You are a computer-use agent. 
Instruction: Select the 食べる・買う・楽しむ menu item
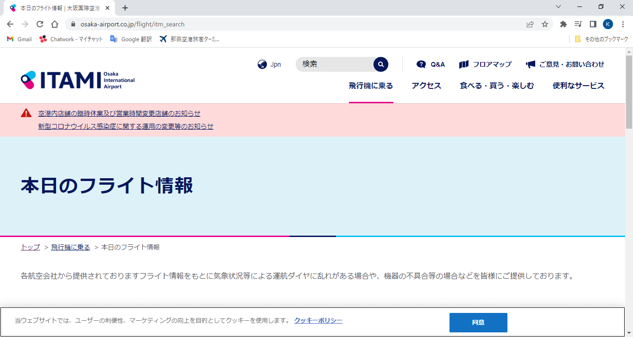[x=497, y=86]
